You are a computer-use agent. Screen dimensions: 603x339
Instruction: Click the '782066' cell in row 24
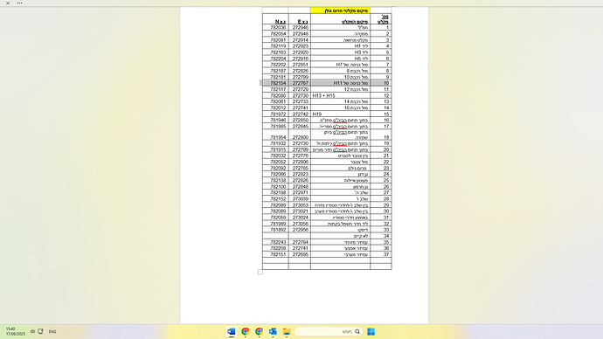[275, 174]
